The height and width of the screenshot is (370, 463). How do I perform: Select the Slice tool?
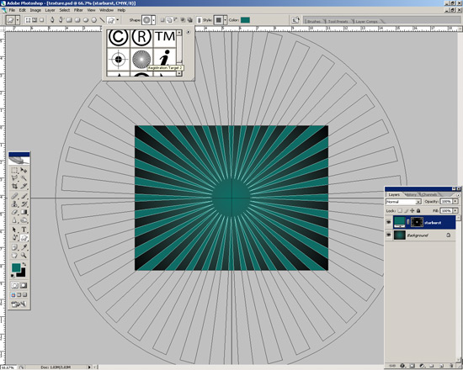point(24,186)
